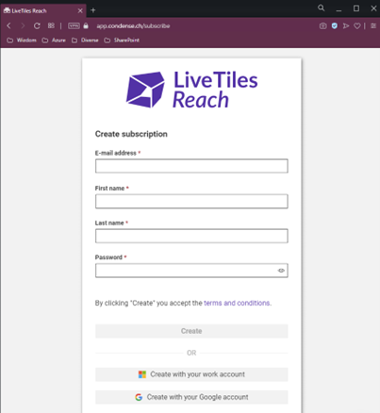The height and width of the screenshot is (413, 380).
Task: Click the app.condense.ch/subscribe address bar
Action: [133, 25]
